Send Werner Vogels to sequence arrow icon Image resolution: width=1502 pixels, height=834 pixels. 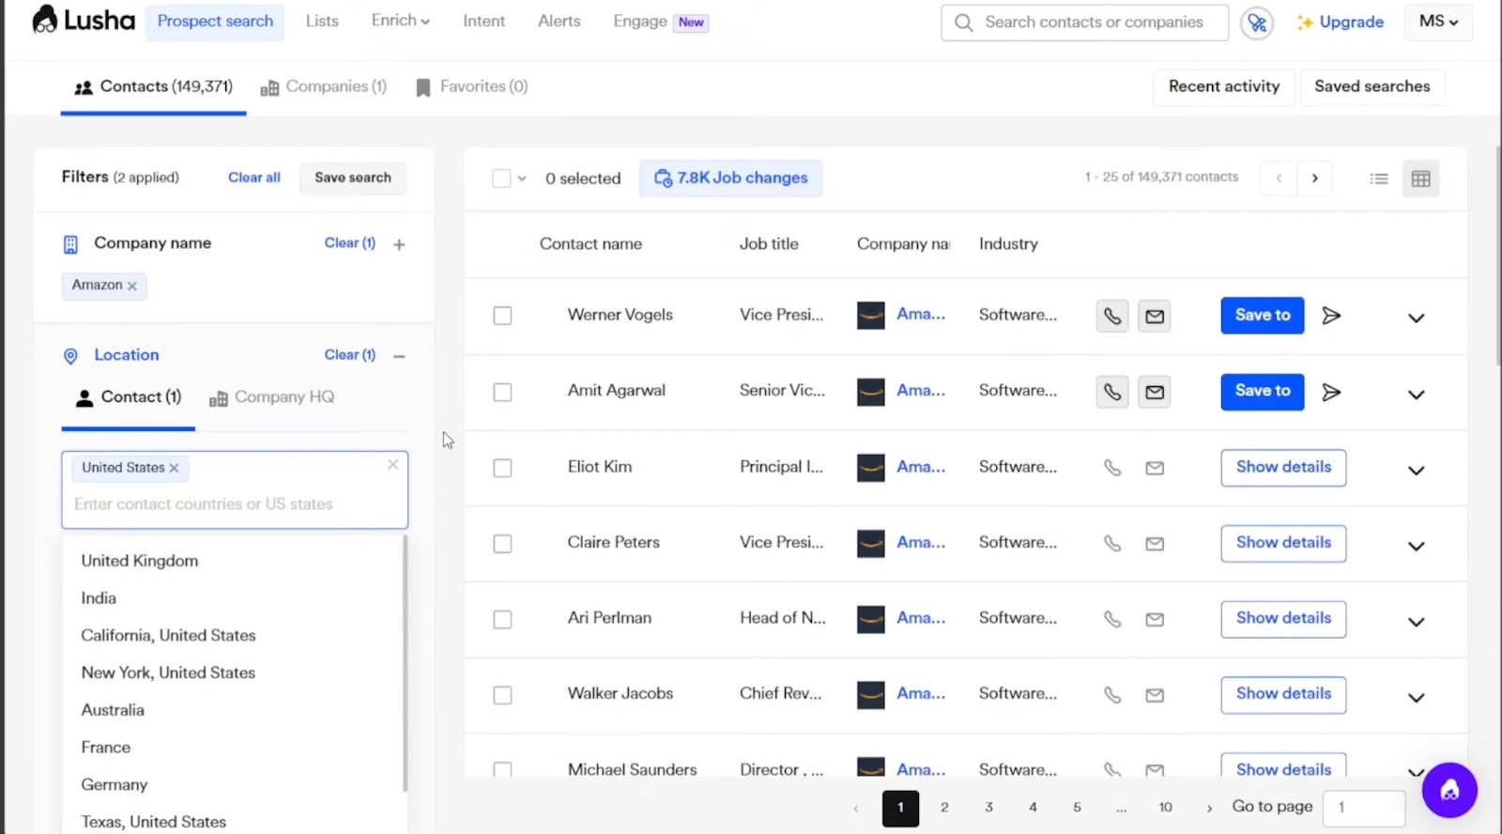coord(1331,316)
